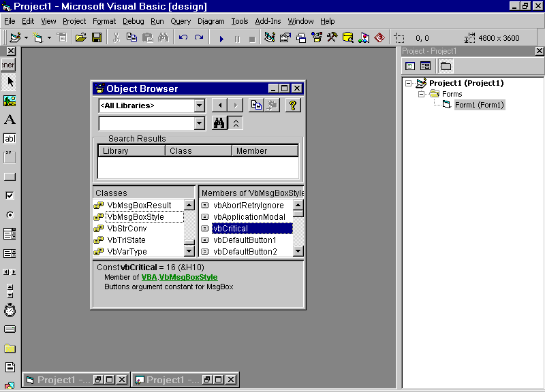This screenshot has width=545, height=392.
Task: Copy to Clipboard in Object Browser
Action: click(x=257, y=105)
